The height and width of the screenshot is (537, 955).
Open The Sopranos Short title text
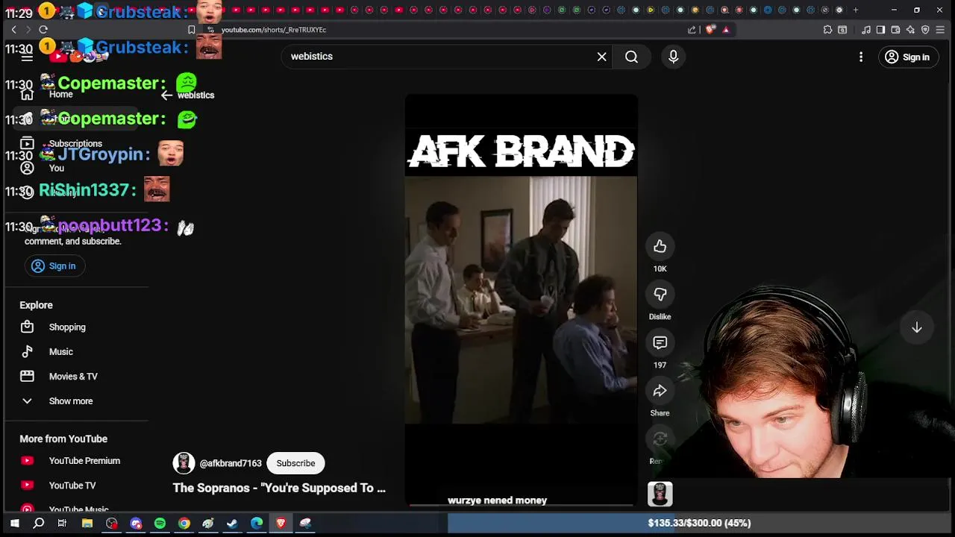[279, 488]
